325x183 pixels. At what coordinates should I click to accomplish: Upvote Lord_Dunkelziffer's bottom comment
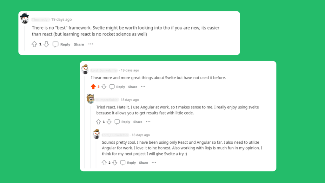(x=104, y=162)
